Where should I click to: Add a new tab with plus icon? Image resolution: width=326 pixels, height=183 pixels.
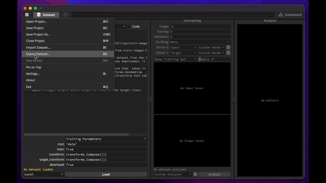66,15
